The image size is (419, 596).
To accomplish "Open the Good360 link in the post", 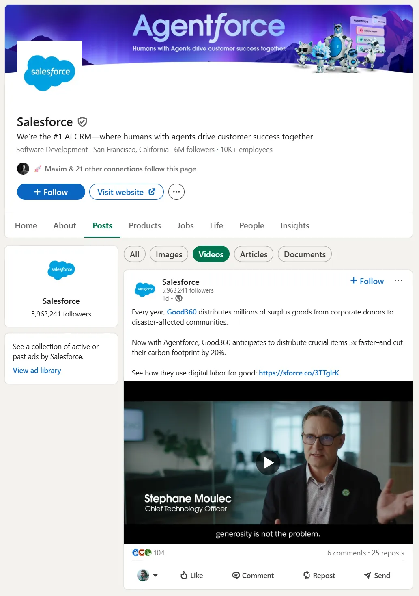I will (181, 312).
